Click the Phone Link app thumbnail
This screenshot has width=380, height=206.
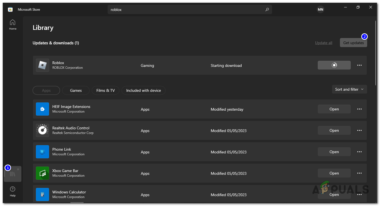[x=42, y=152]
